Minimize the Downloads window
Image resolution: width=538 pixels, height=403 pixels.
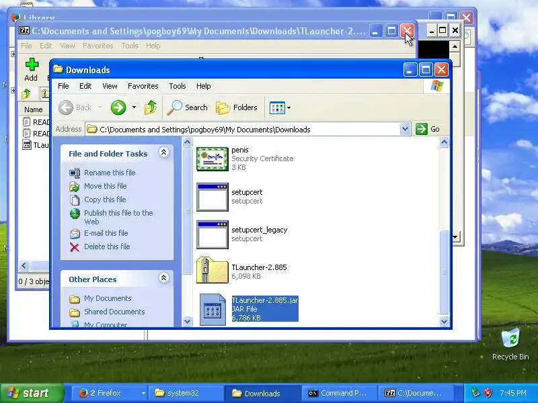pyautogui.click(x=410, y=71)
